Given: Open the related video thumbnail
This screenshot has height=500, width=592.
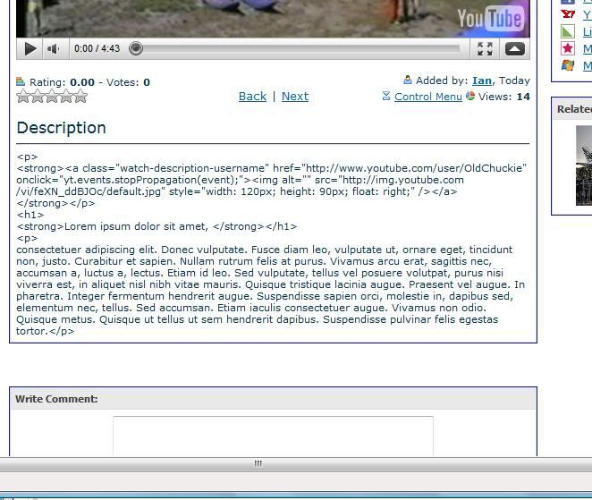Looking at the screenshot, I should click(x=583, y=165).
